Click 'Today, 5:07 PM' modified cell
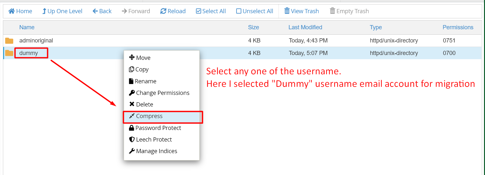 click(308, 53)
